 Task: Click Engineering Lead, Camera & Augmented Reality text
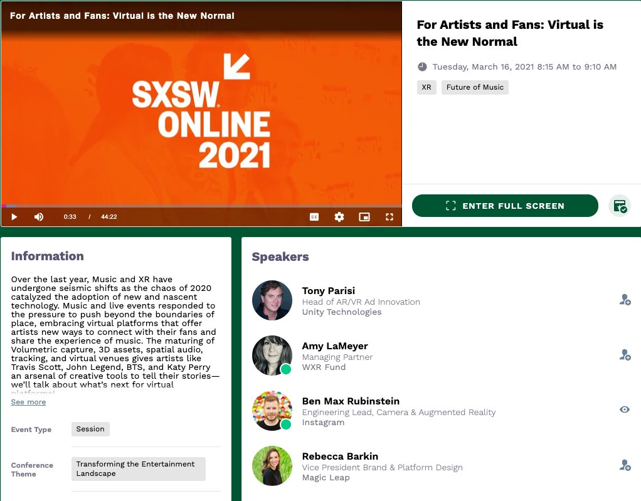tap(398, 413)
